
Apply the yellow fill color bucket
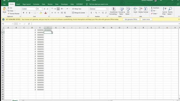pyautogui.click(x=41, y=13)
